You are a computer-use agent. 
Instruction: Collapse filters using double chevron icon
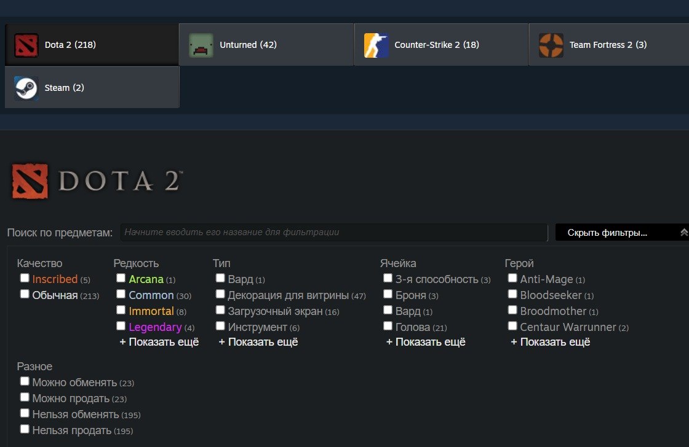click(683, 233)
